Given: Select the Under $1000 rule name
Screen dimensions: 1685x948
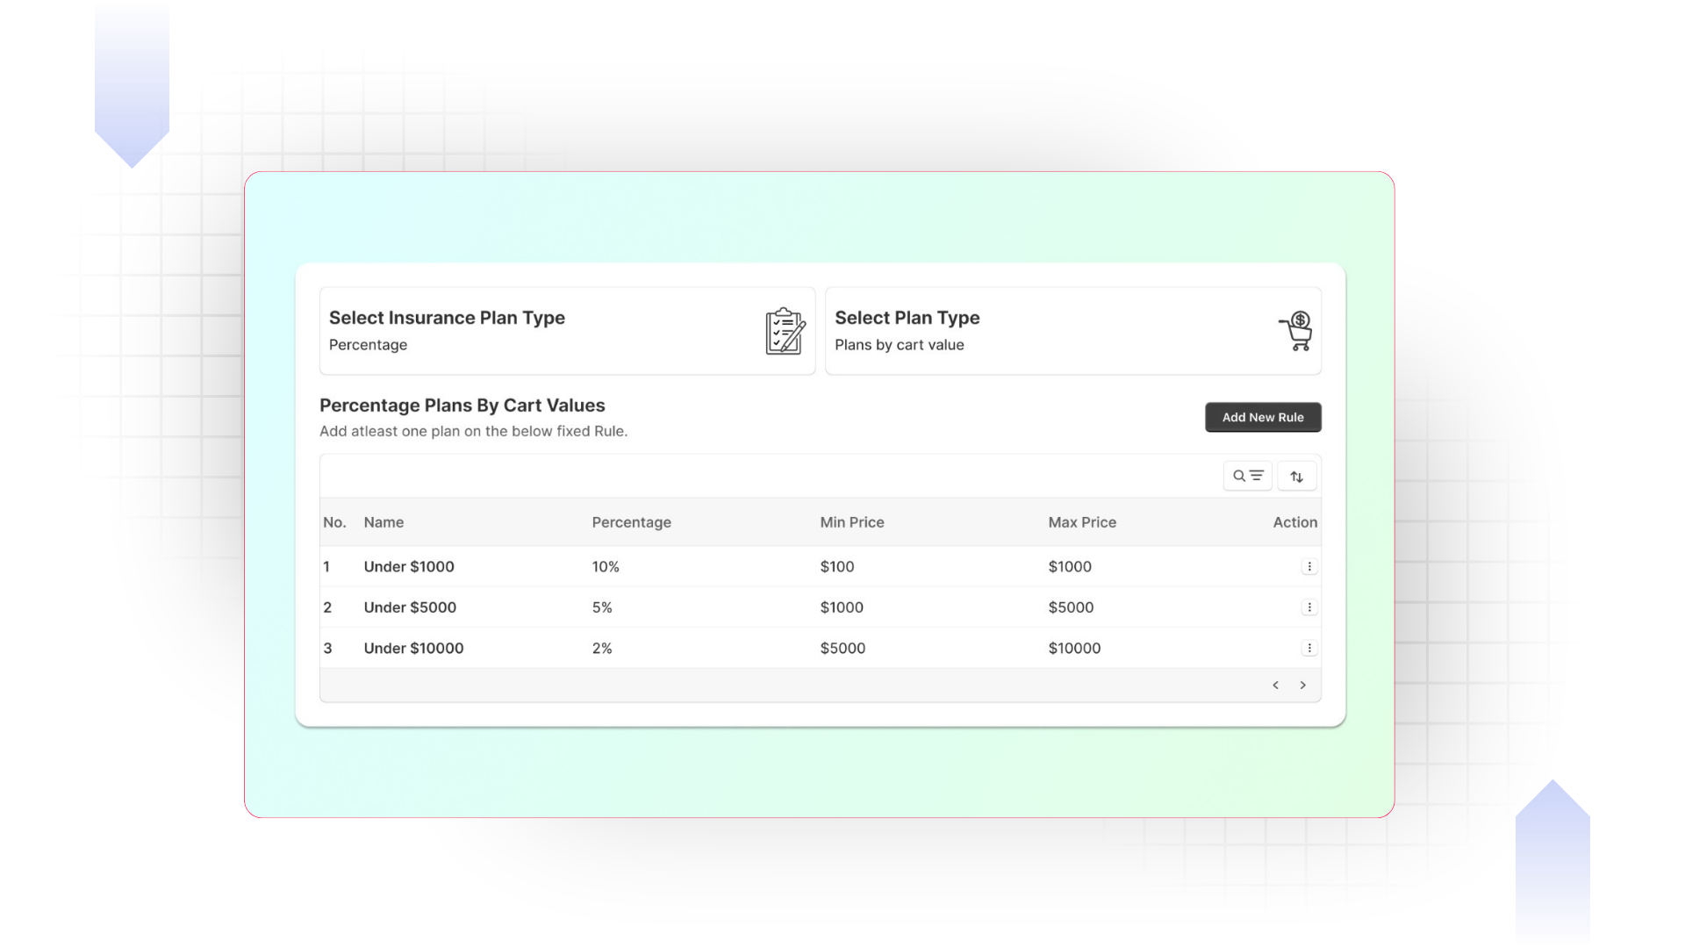Looking at the screenshot, I should pos(409,567).
